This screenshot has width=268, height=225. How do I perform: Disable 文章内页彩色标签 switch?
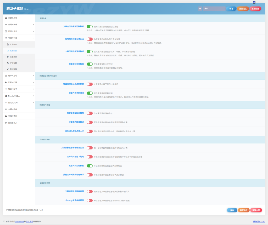pyautogui.click(x=90, y=166)
